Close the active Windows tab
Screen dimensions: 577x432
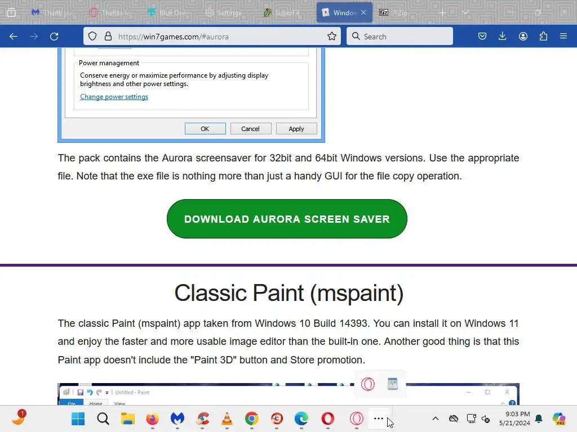pos(363,12)
